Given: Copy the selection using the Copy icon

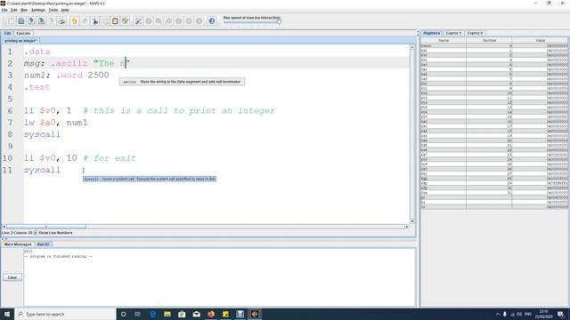Looking at the screenshot, I should pyautogui.click(x=105, y=21).
